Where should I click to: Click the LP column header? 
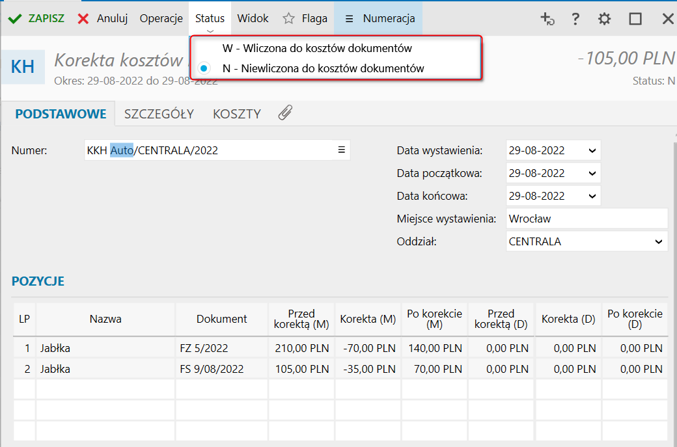pyautogui.click(x=24, y=319)
